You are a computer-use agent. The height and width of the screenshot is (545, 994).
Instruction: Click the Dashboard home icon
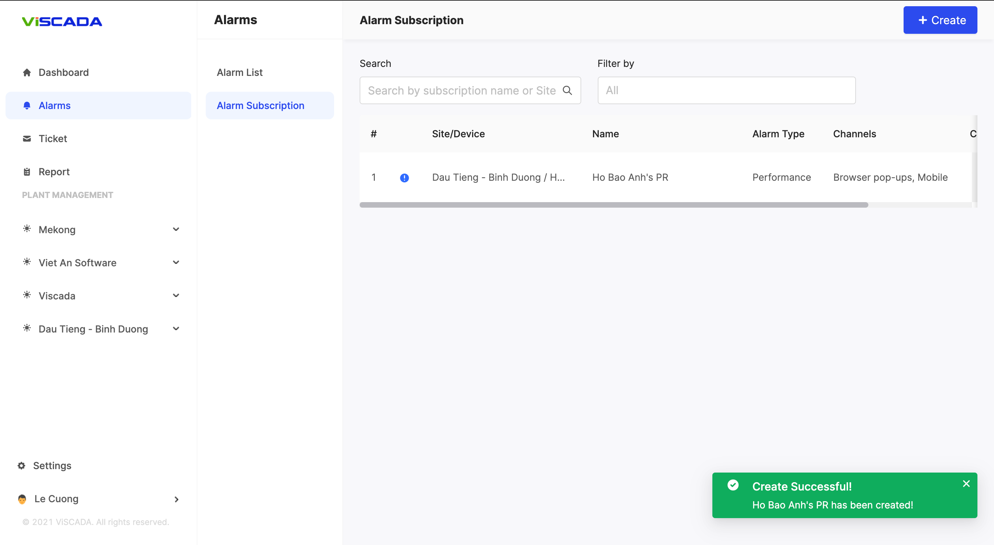click(27, 72)
